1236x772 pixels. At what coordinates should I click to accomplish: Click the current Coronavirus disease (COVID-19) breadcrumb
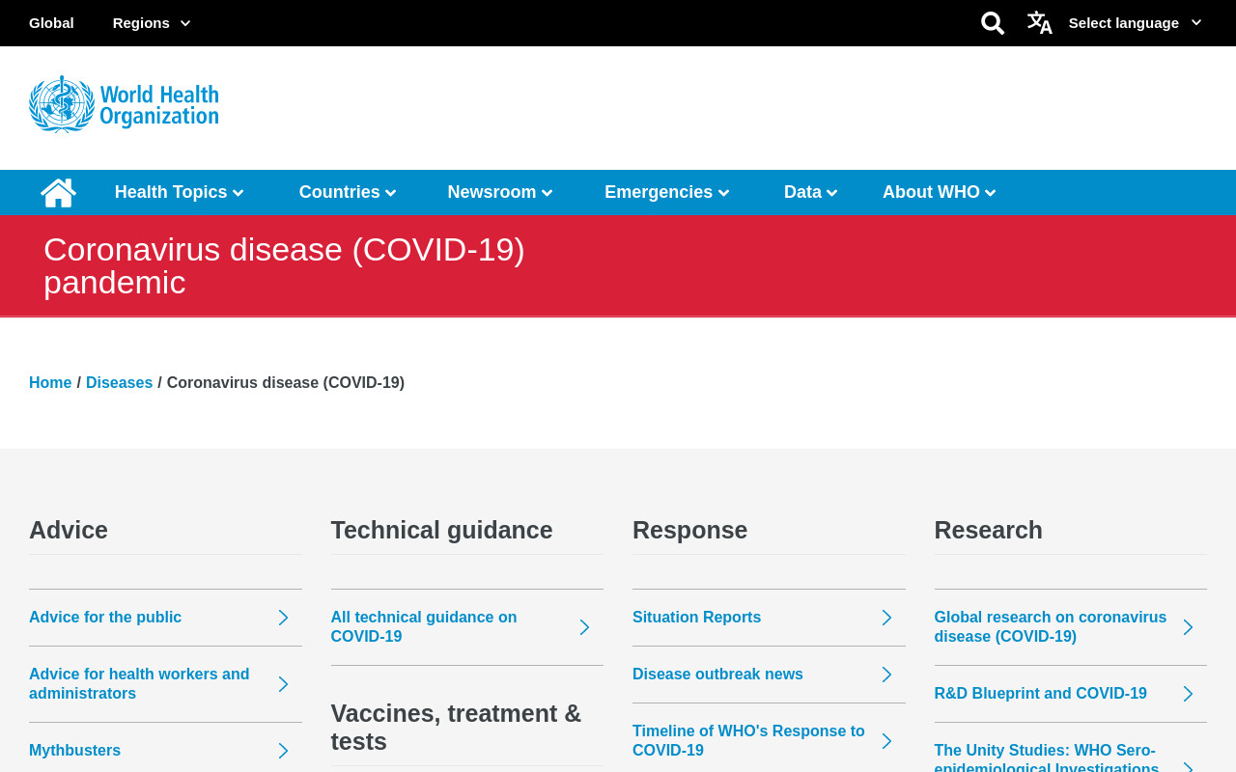click(x=286, y=383)
